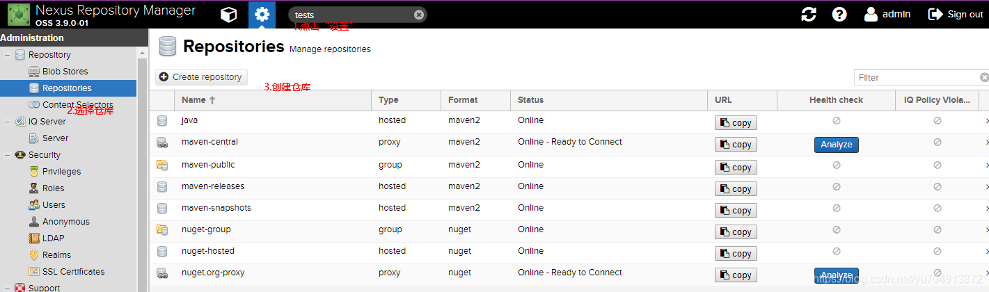989x292 pixels.
Task: Open the nuget.org-proxy repository
Action: (x=571, y=273)
